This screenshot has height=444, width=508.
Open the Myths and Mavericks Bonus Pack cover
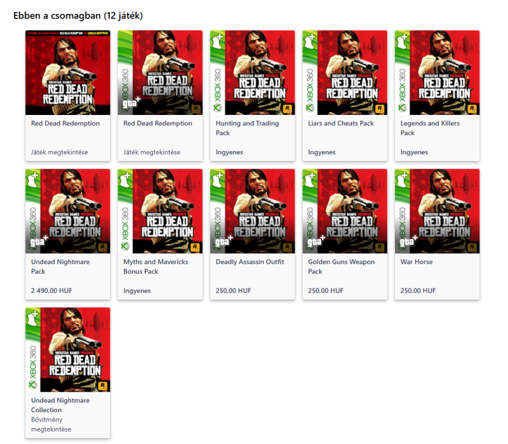pyautogui.click(x=160, y=211)
